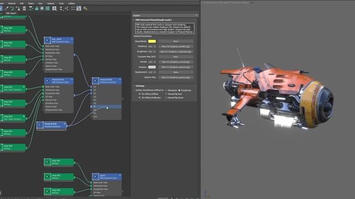Image resolution: width=355 pixels, height=199 pixels.
Task: Toggle the Material/Map Browser panel icon
Action: tap(73, 9)
